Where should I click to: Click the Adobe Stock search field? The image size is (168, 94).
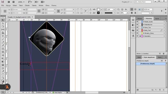point(143,2)
